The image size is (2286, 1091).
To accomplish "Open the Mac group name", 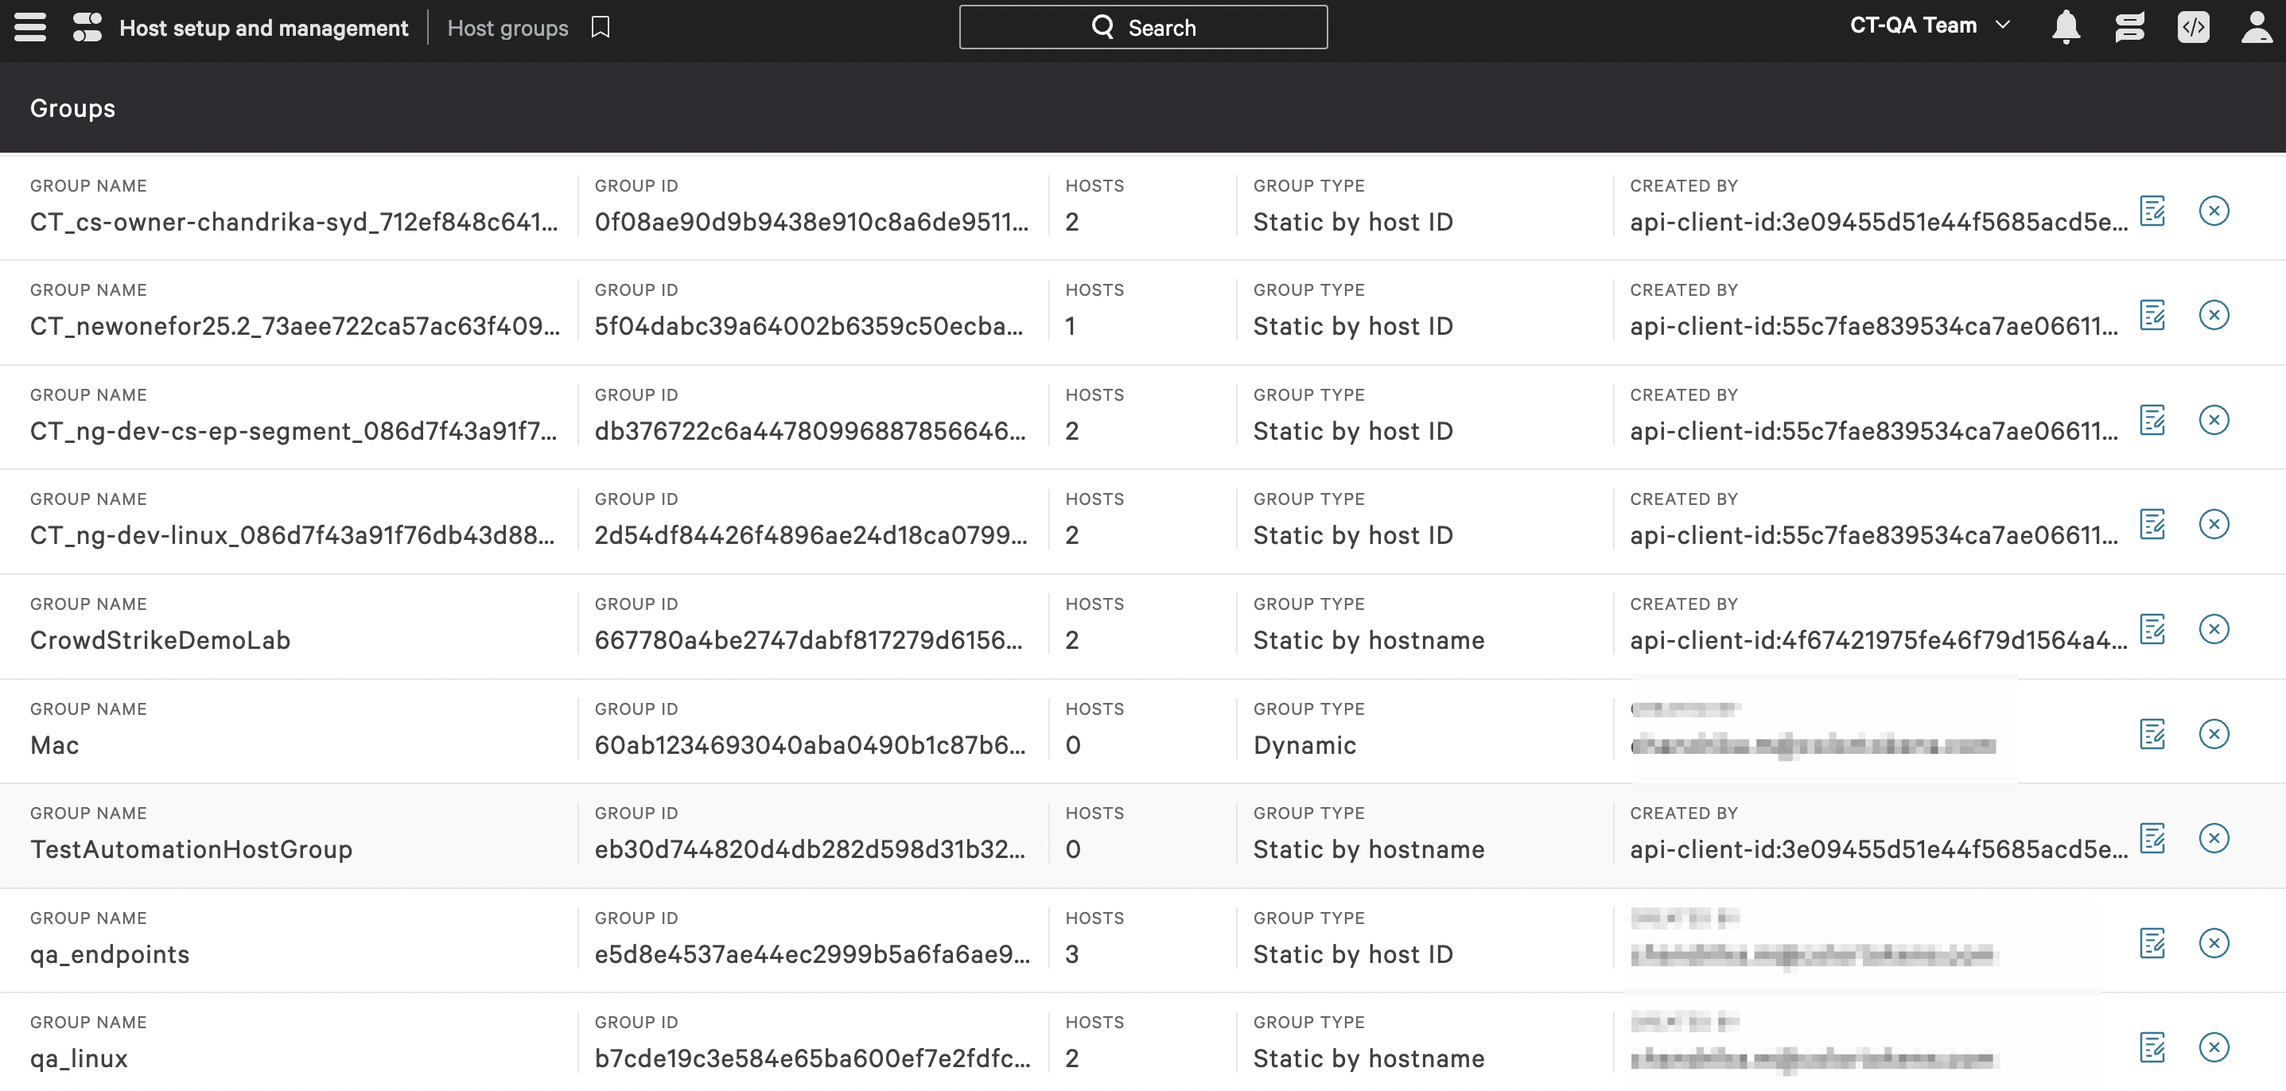I will pyautogui.click(x=54, y=745).
